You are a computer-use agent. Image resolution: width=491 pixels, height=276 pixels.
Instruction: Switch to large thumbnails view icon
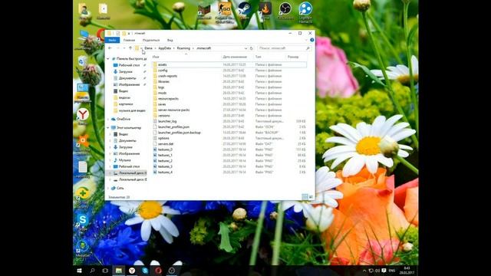(x=311, y=197)
